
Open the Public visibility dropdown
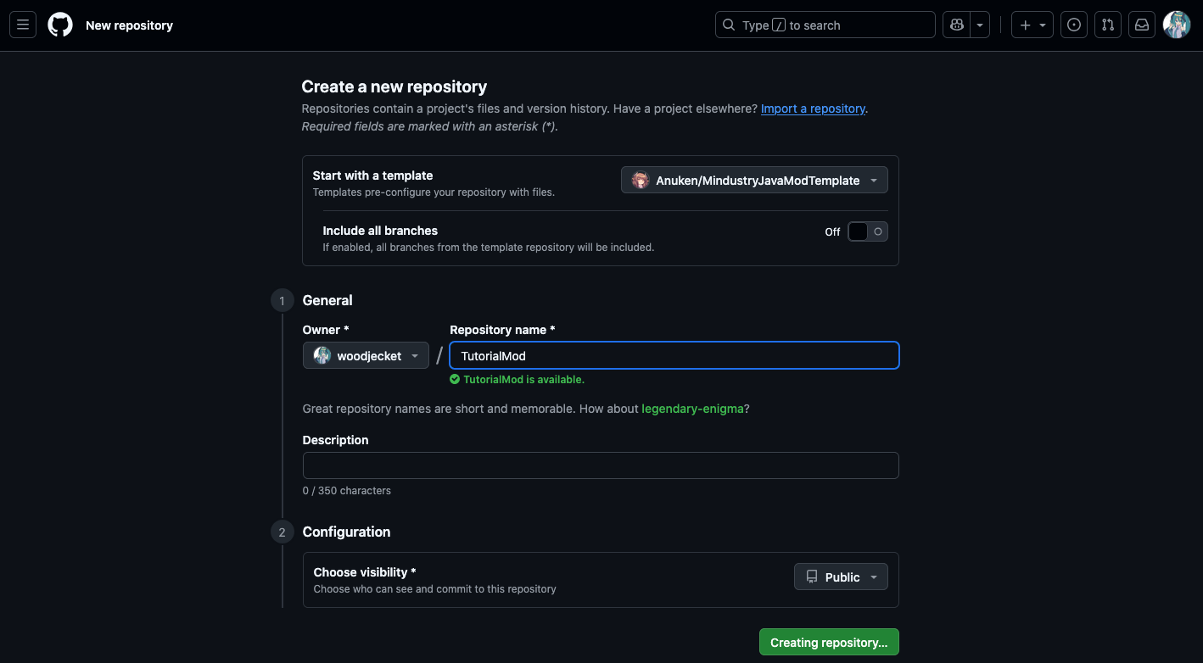[x=841, y=577]
